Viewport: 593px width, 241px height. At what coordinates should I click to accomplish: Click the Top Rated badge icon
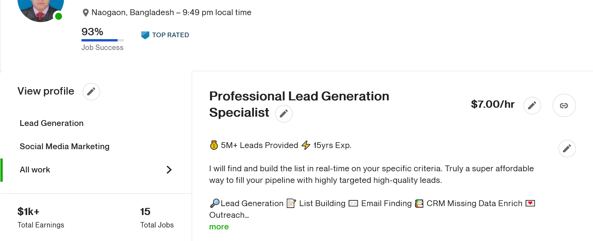tap(145, 35)
